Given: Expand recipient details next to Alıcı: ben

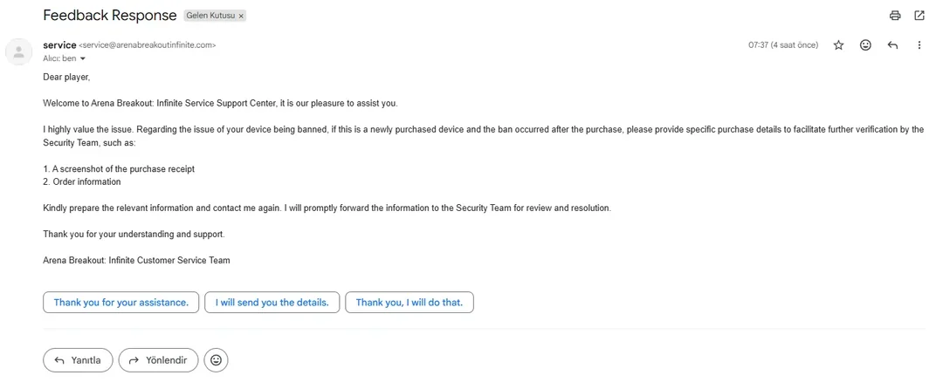Looking at the screenshot, I should click(x=82, y=58).
